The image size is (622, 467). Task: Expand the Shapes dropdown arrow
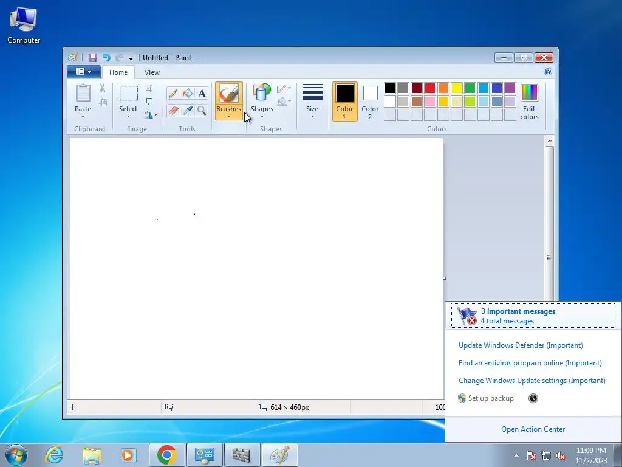click(x=262, y=116)
